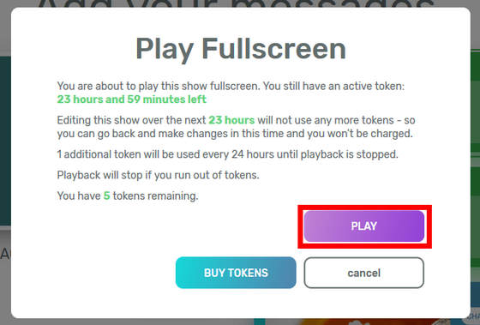
Task: Open the BUY TOKENS page
Action: [236, 273]
